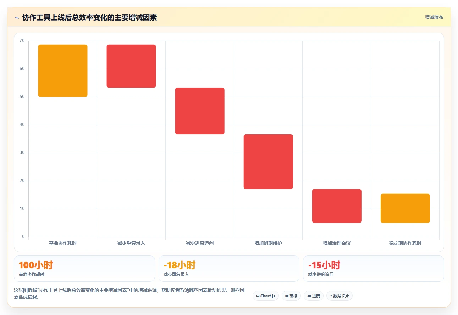Click the 减少进度追问 axis label
This screenshot has width=458, height=315.
[200, 243]
